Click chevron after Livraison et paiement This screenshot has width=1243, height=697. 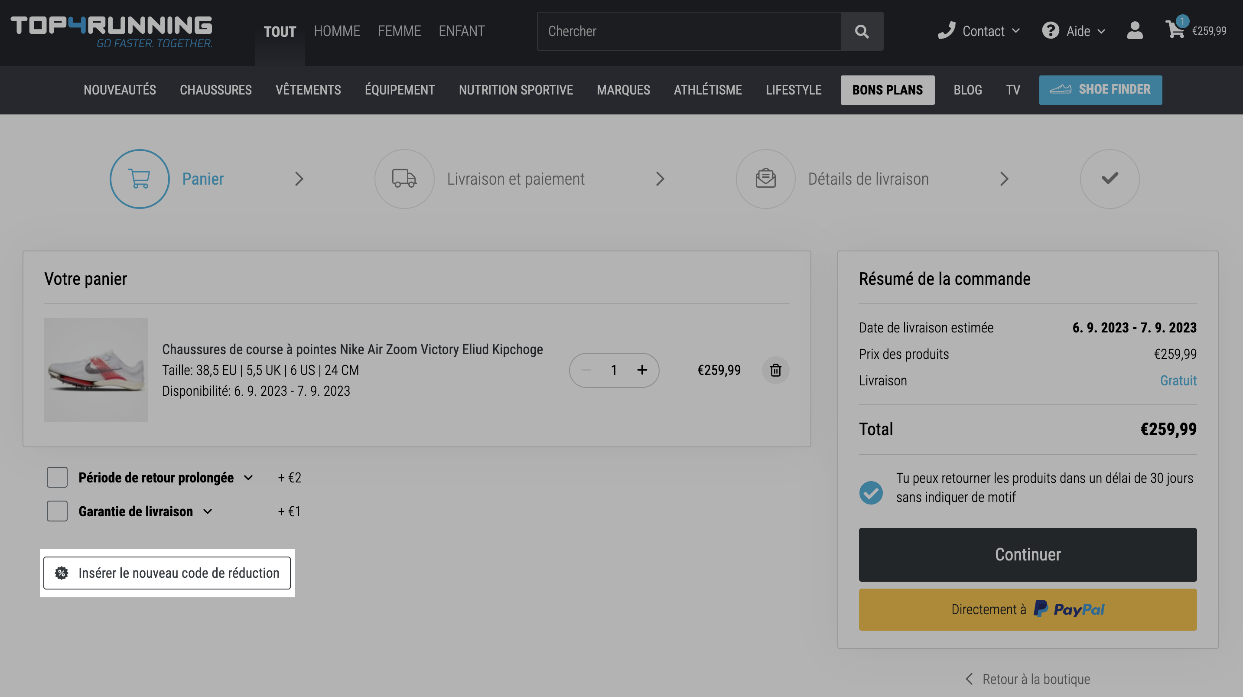660,179
